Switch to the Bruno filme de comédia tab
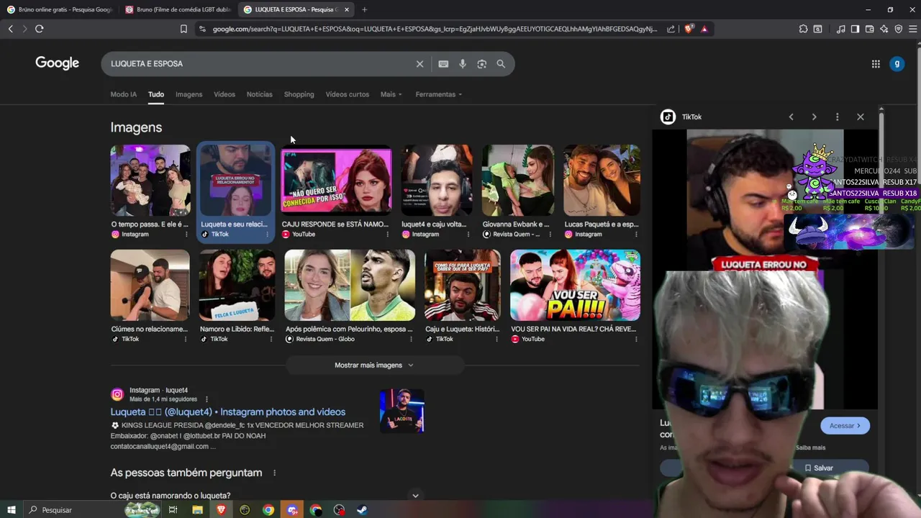Image resolution: width=921 pixels, height=518 pixels. 178,9
